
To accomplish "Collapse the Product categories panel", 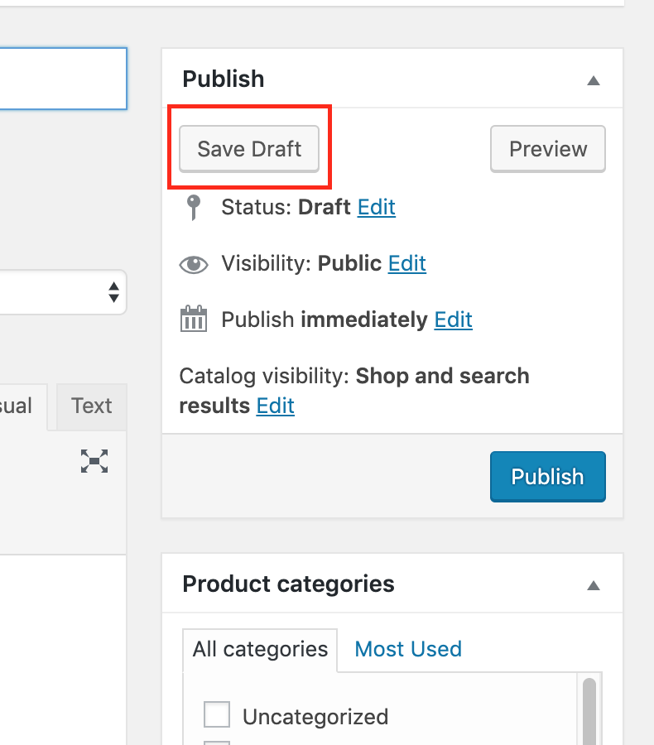I will pyautogui.click(x=593, y=585).
